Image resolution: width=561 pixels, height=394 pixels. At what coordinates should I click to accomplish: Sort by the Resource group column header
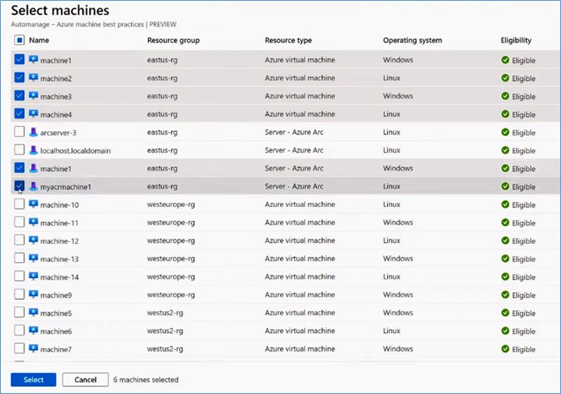click(173, 40)
